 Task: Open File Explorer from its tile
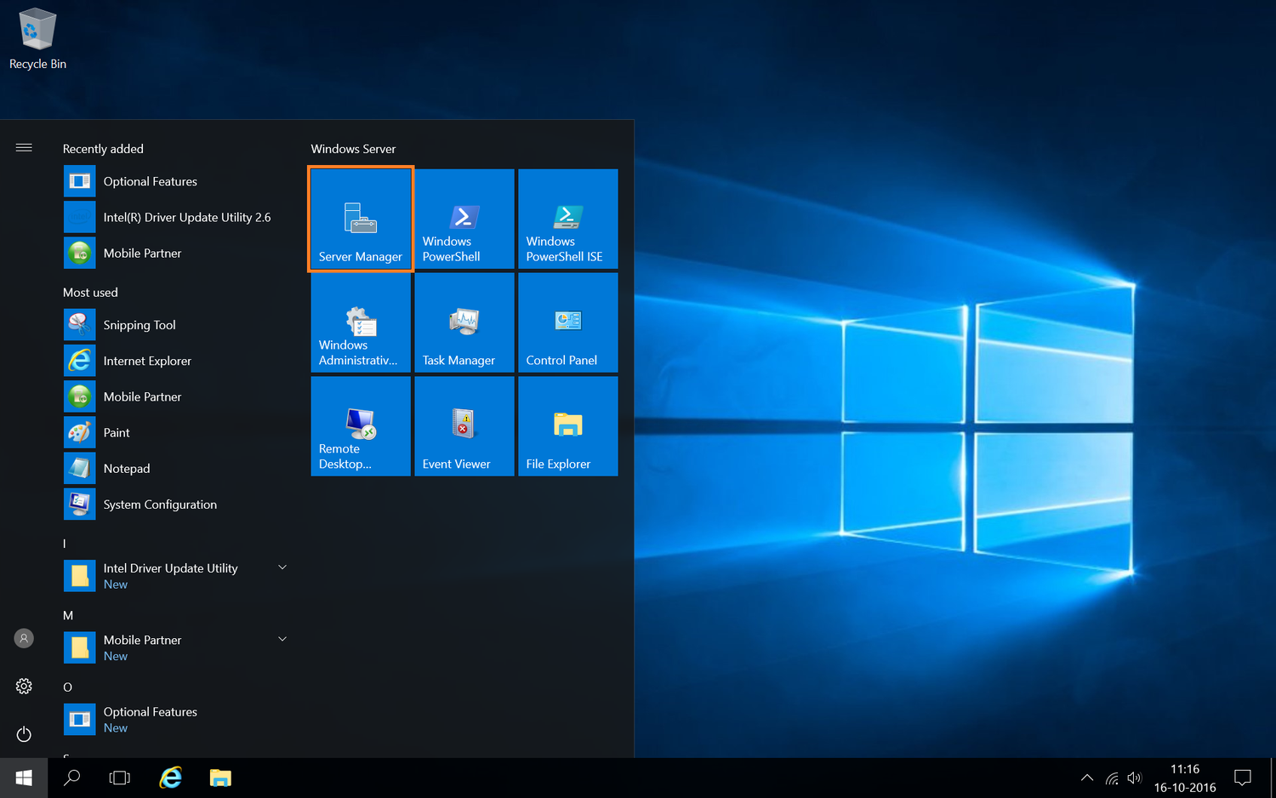(x=567, y=425)
